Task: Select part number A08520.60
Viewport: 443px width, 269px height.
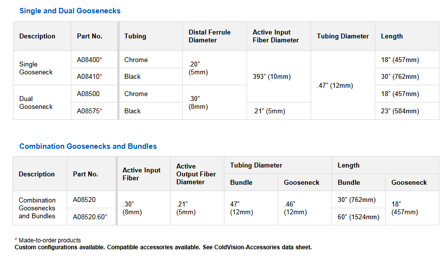Action: [89, 217]
